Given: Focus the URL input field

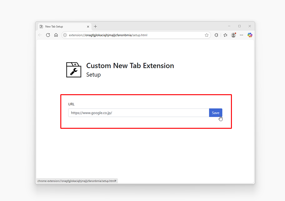Looking at the screenshot, I should 139,113.
